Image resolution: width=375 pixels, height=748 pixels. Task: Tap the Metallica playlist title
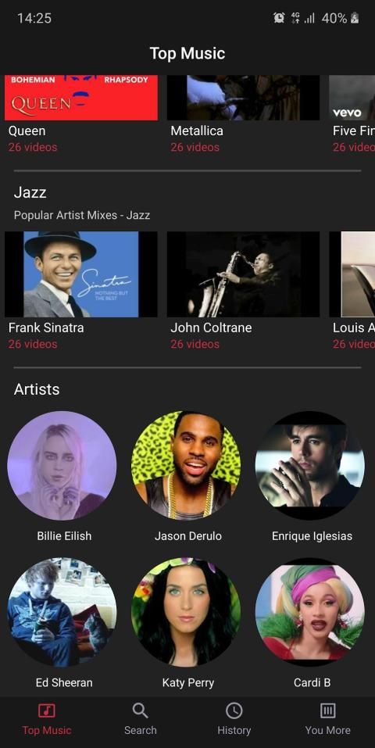click(x=197, y=131)
